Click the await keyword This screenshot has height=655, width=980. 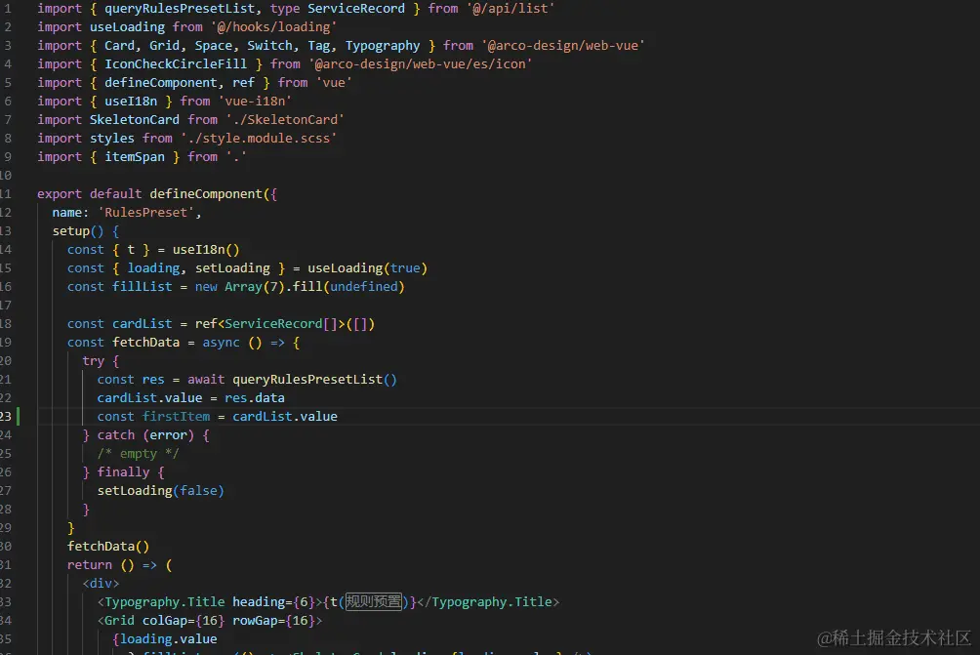(206, 380)
